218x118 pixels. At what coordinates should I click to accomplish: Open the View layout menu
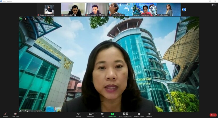point(214,5)
